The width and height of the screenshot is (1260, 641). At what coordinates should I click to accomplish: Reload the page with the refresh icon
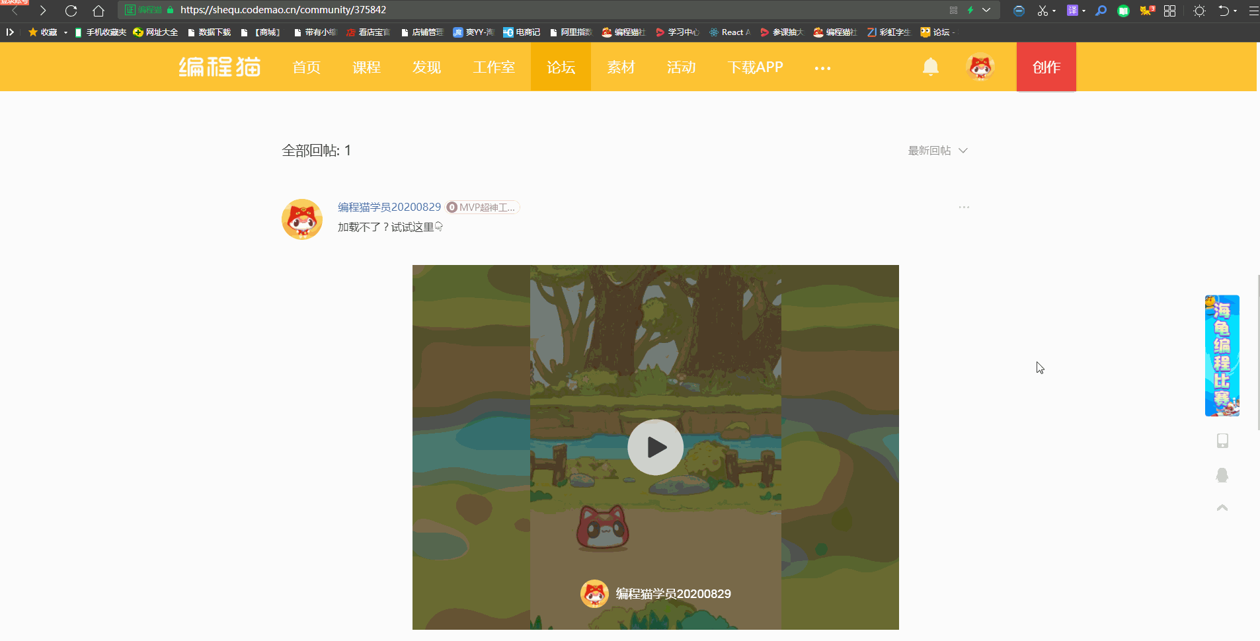(71, 11)
